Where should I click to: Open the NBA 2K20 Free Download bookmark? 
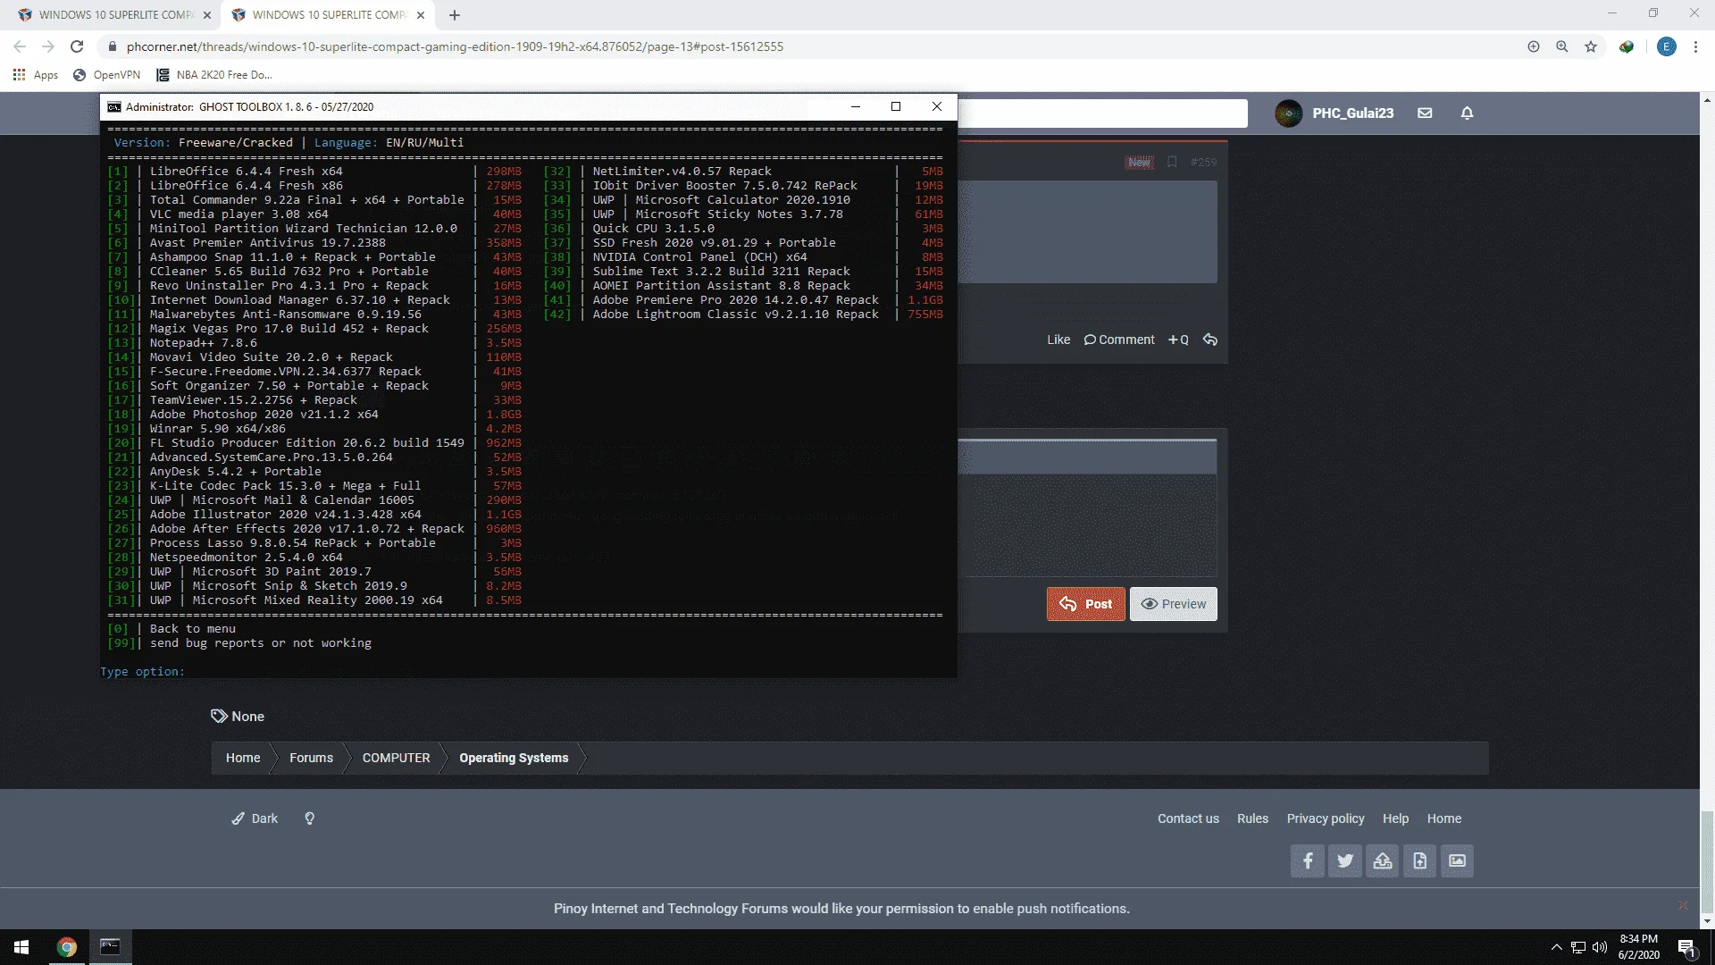(214, 75)
